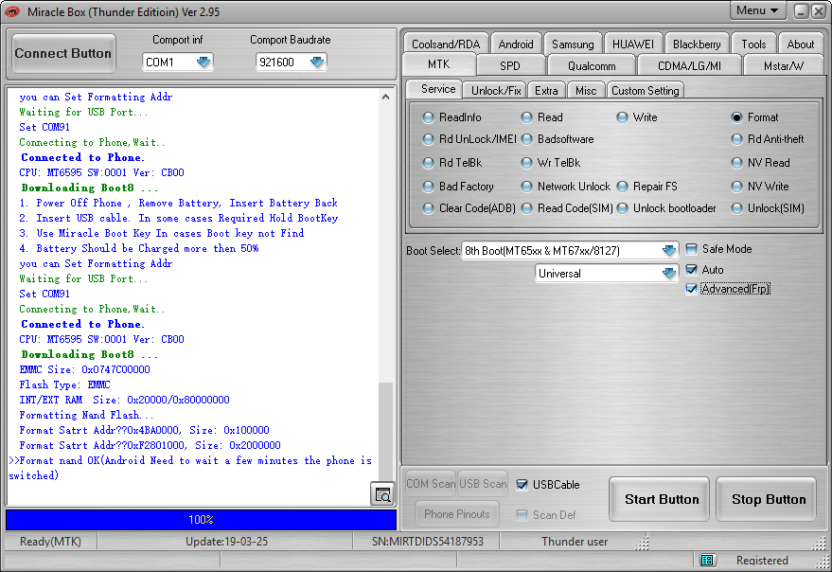Select the Rd UnLock/IMEI radio option
Image resolution: width=832 pixels, height=572 pixels.
(469, 139)
